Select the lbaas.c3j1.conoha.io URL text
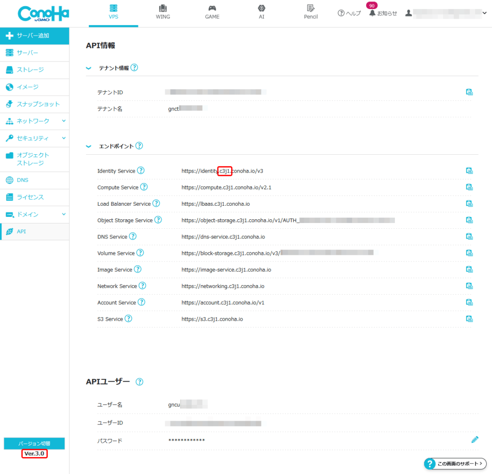Screen dimensions: 492x474 [216, 204]
